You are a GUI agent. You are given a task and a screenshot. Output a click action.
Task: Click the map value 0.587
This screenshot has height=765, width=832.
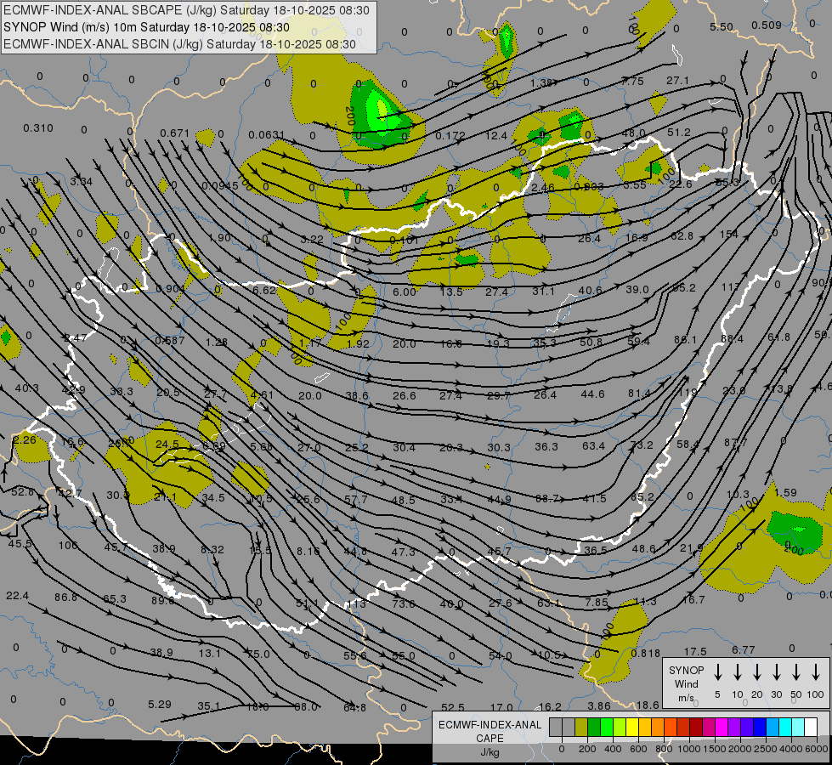pos(170,340)
